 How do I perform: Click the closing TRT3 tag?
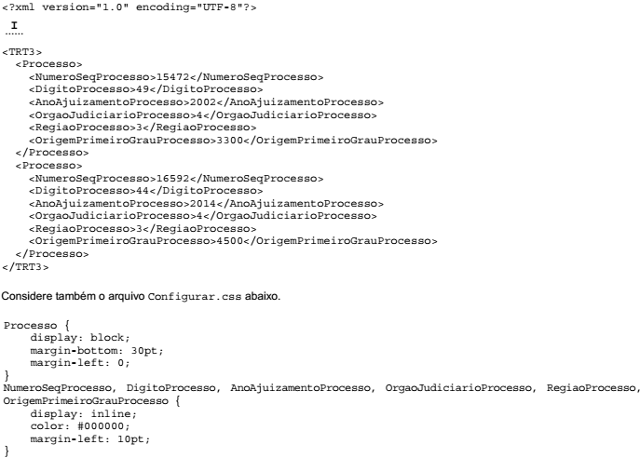pyautogui.click(x=25, y=267)
